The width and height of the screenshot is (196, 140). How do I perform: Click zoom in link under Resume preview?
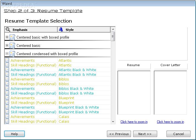pyautogui.click(x=134, y=122)
